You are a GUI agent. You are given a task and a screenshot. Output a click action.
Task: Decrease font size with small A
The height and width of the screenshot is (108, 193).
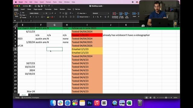click(x=55, y=13)
